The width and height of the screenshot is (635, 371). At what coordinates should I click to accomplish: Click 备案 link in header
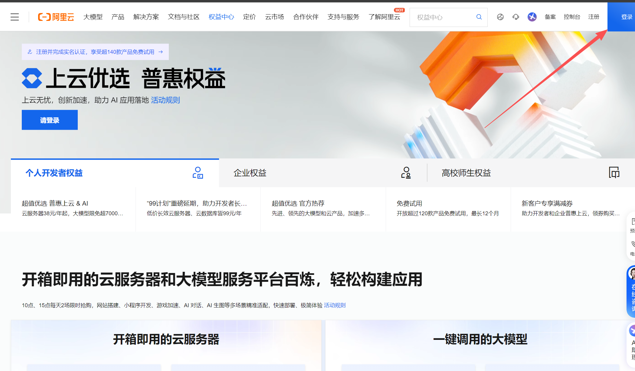point(550,17)
